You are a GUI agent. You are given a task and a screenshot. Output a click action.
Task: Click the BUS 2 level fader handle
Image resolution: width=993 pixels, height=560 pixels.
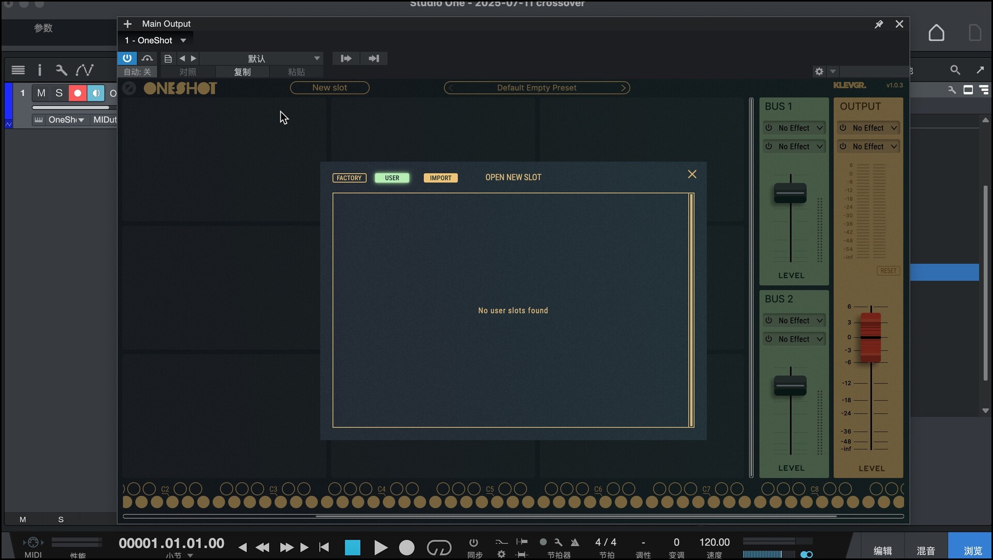[790, 386]
